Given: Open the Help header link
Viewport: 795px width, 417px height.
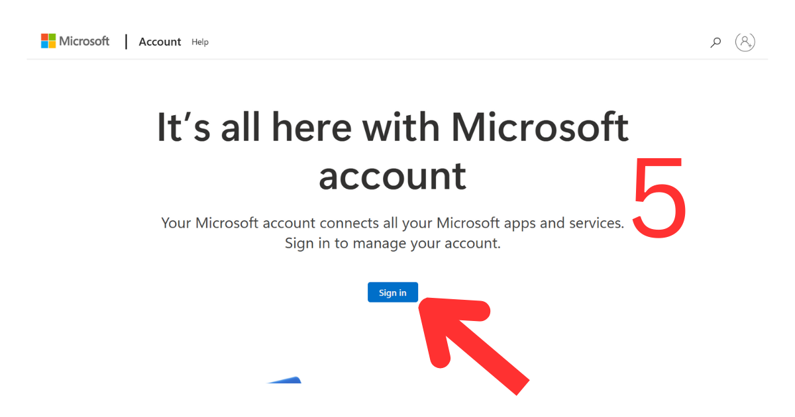Looking at the screenshot, I should coord(200,42).
